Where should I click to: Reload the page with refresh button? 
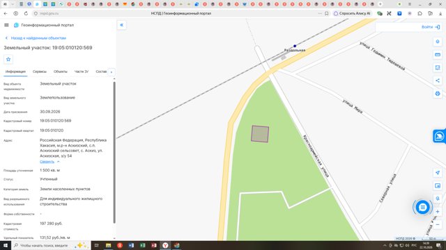click(x=26, y=13)
